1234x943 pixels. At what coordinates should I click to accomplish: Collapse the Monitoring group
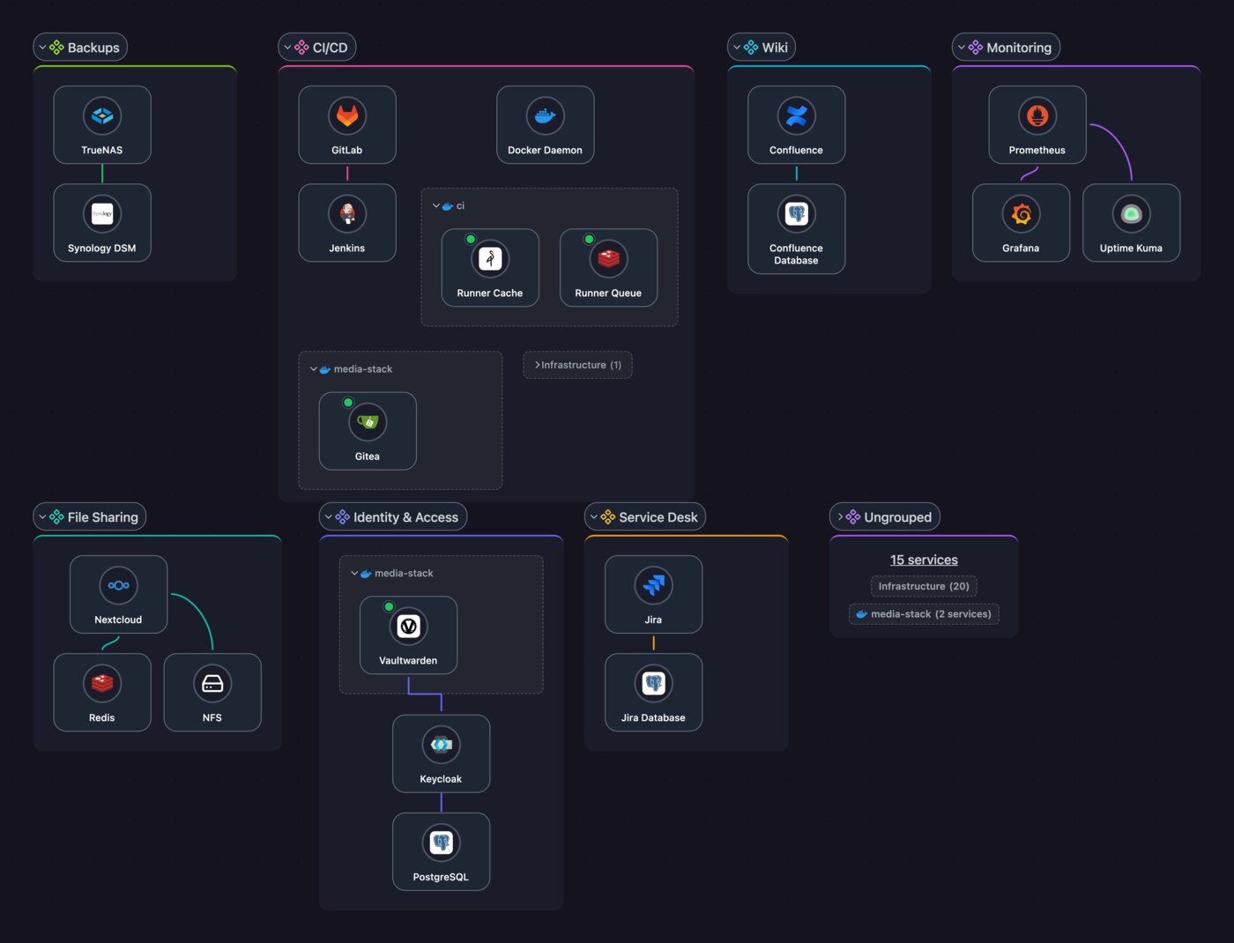(962, 48)
